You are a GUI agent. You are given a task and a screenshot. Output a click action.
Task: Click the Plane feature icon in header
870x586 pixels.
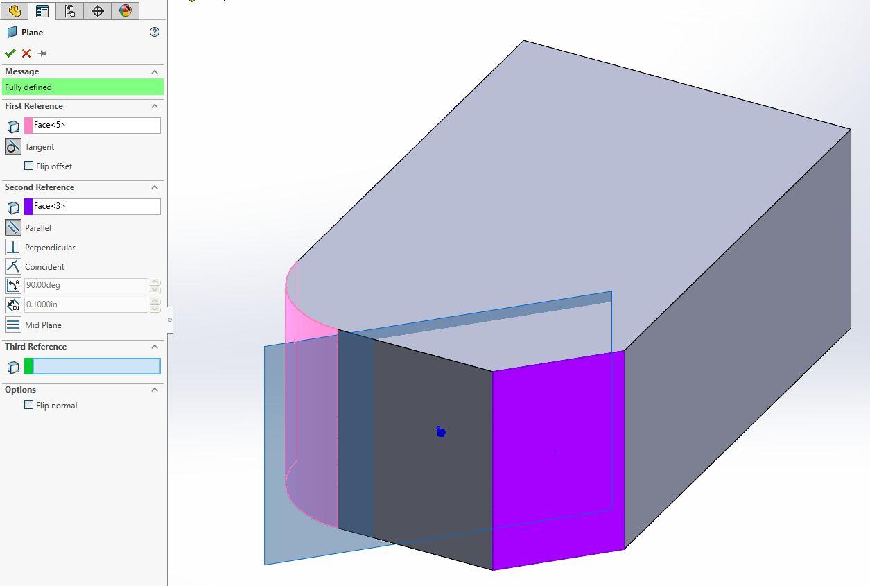coord(12,32)
